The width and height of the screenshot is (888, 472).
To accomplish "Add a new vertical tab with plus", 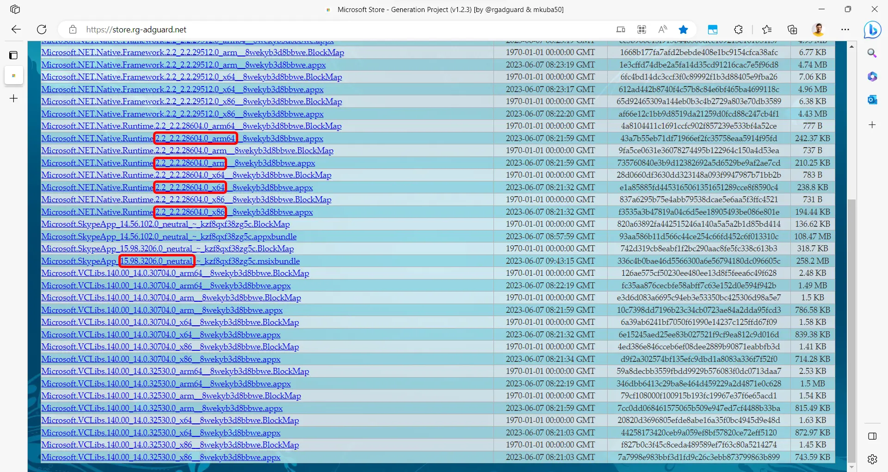I will (x=14, y=99).
